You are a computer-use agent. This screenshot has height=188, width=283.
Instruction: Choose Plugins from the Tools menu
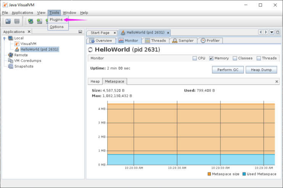pyautogui.click(x=58, y=19)
